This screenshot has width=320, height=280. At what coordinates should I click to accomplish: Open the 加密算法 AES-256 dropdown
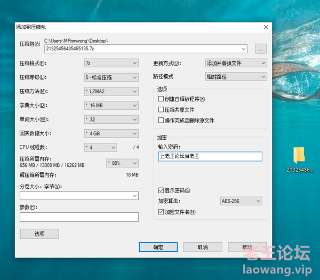click(241, 201)
